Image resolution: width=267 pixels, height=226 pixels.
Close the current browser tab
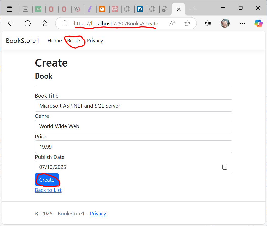pos(179,9)
